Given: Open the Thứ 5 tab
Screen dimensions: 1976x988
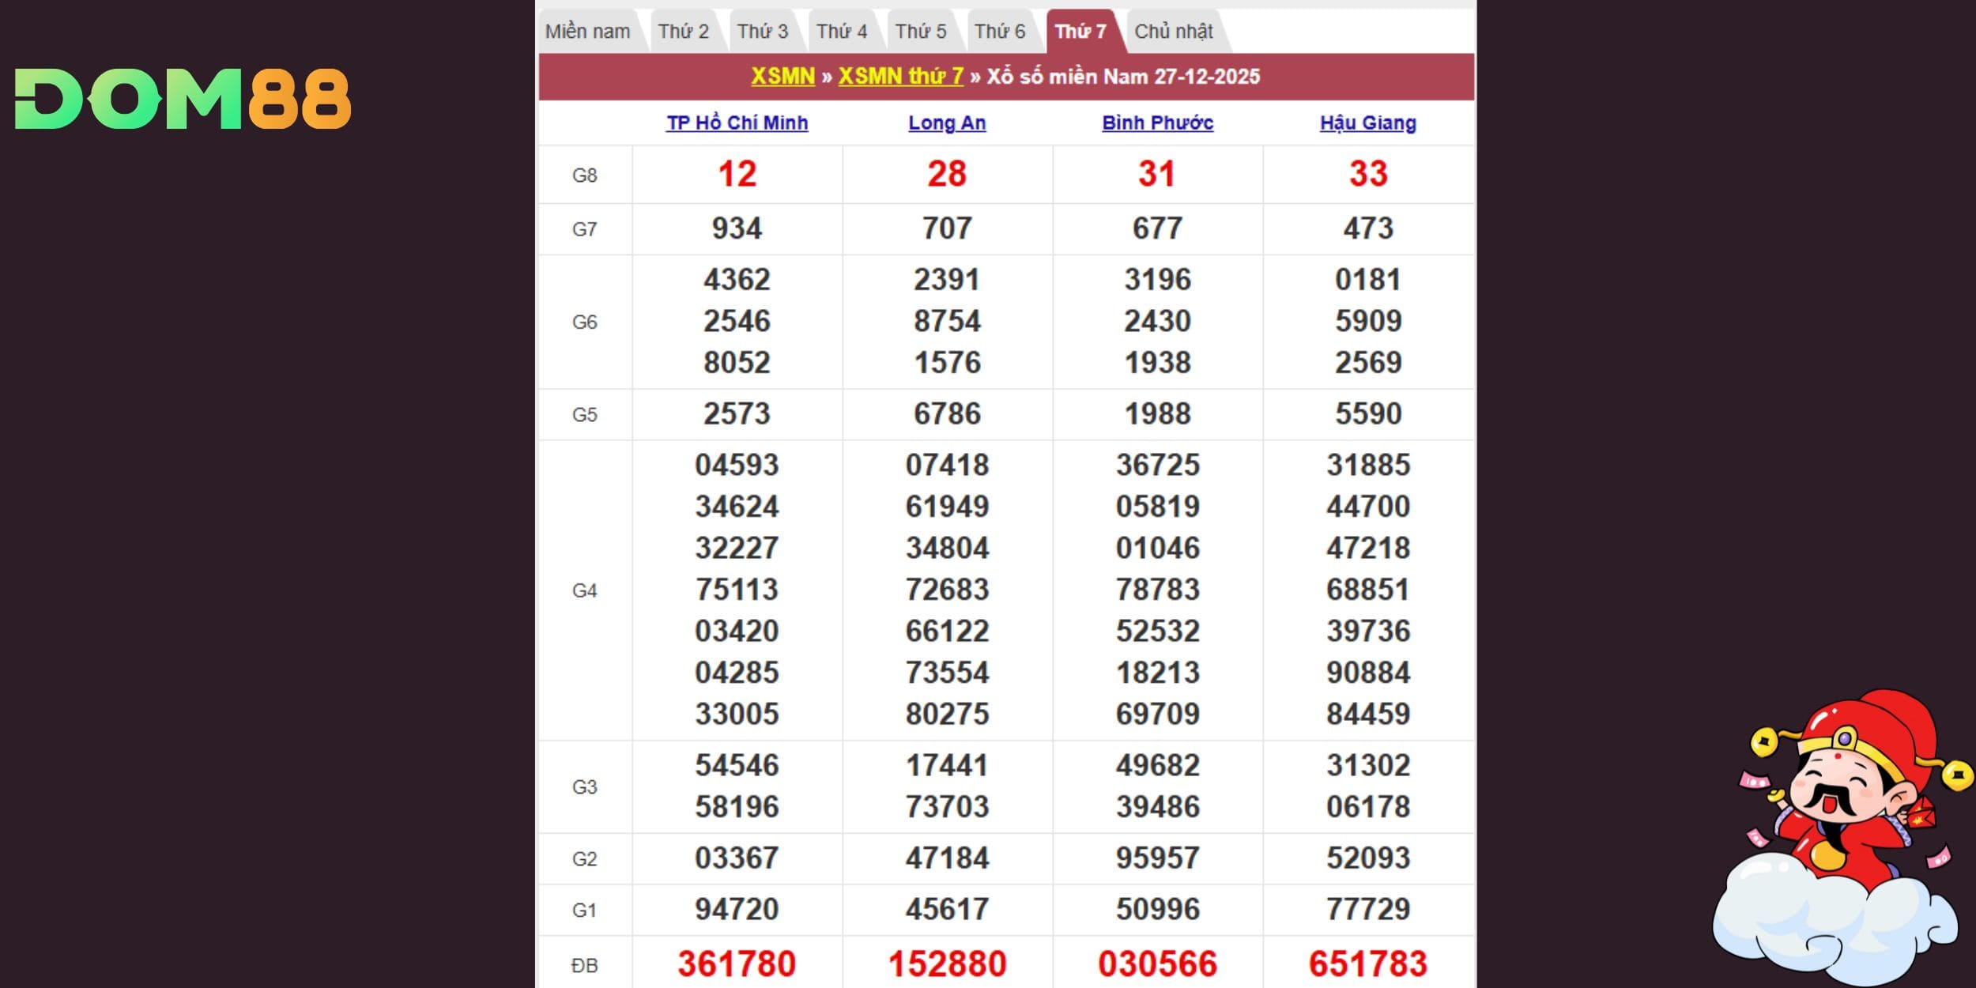Looking at the screenshot, I should (920, 32).
